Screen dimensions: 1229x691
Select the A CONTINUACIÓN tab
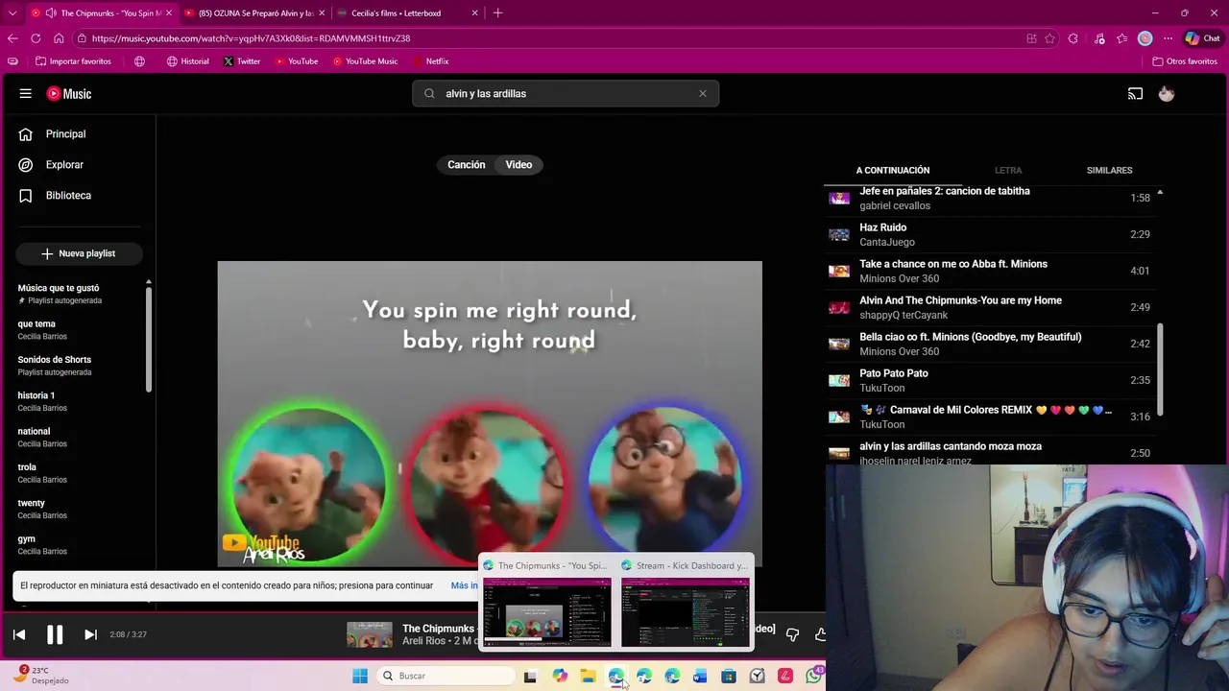coord(893,170)
